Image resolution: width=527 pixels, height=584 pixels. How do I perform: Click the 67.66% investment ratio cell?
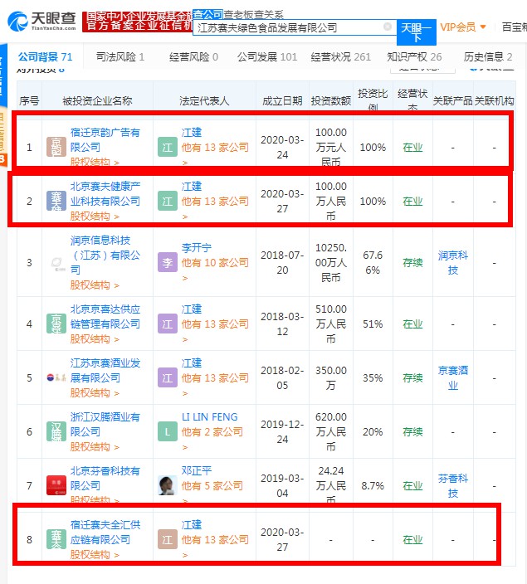coord(373,263)
